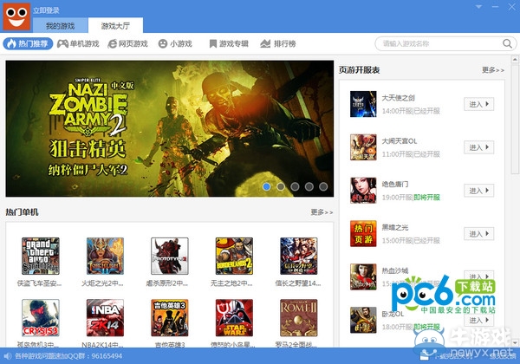Open the Nazi Zombie Army 2 banner
The width and height of the screenshot is (520, 364).
coord(170,128)
